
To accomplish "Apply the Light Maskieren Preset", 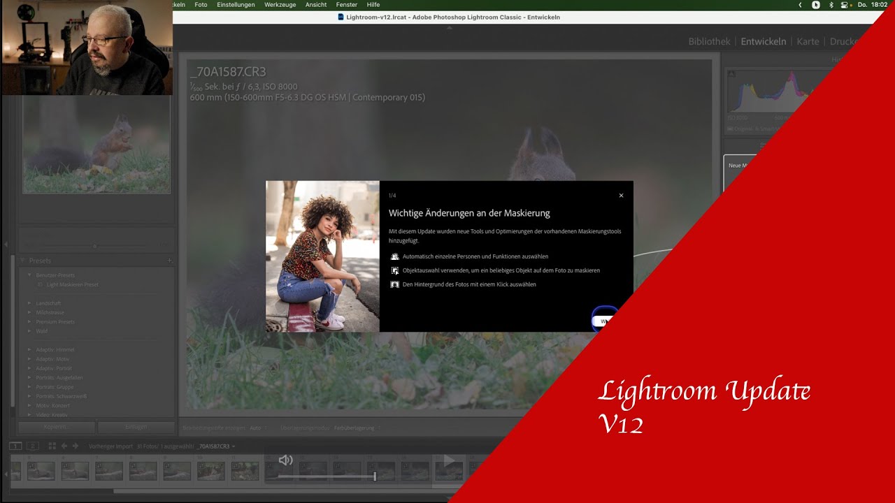I will [x=72, y=285].
